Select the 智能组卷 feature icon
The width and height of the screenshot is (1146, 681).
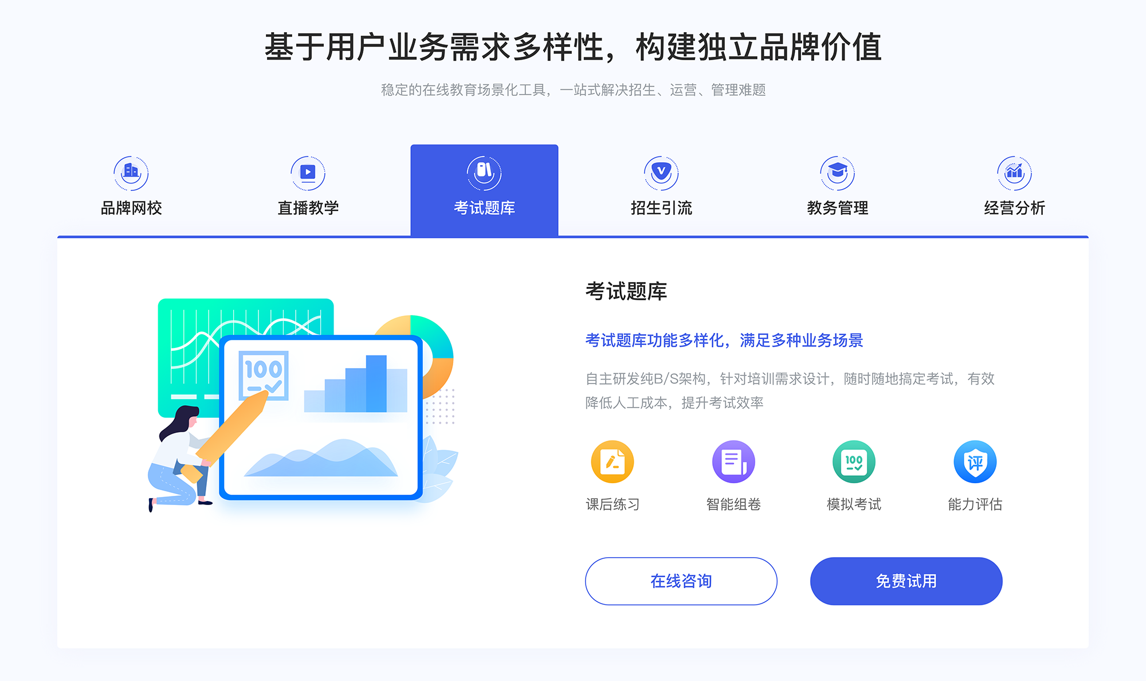pyautogui.click(x=729, y=464)
